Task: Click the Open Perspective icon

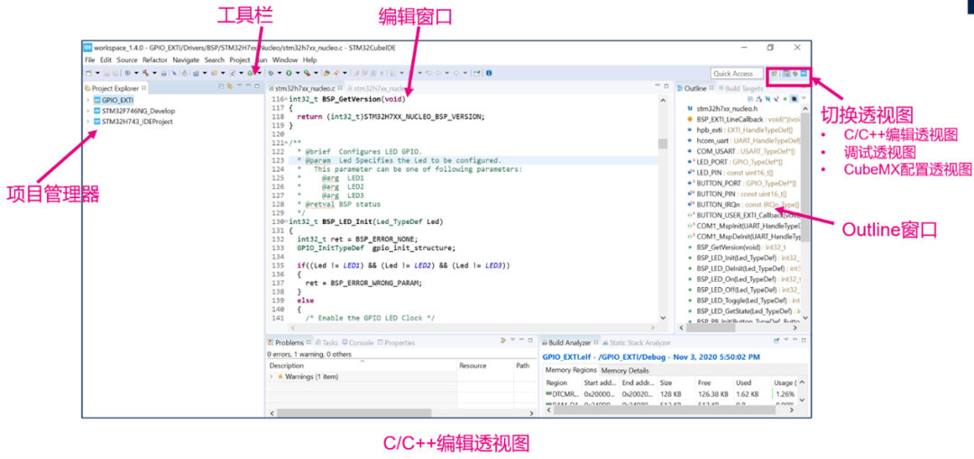Action: click(x=774, y=74)
